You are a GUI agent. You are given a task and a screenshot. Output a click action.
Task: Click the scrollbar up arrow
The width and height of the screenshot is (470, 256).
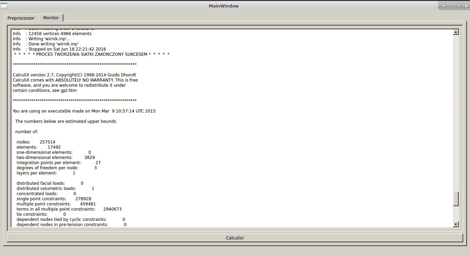pyautogui.click(x=456, y=32)
